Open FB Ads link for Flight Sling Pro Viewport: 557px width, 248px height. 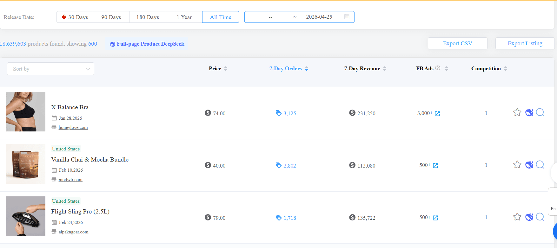point(435,218)
